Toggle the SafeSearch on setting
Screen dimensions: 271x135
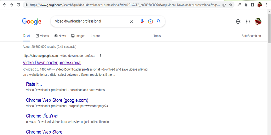[251, 36]
